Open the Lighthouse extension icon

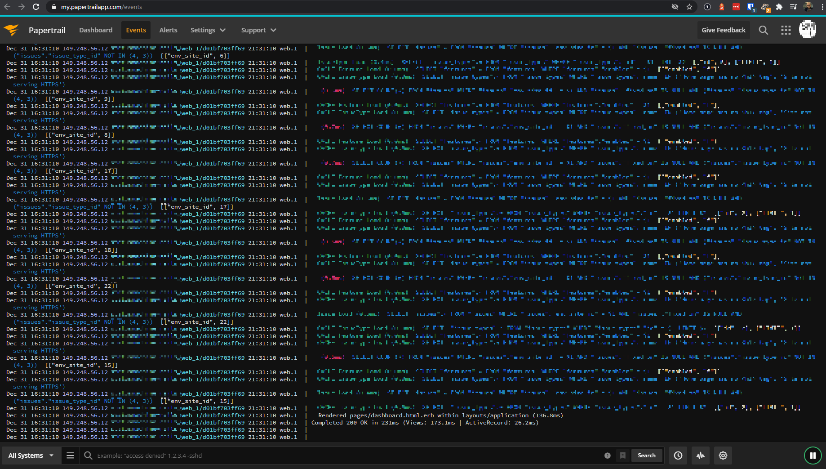tap(722, 7)
